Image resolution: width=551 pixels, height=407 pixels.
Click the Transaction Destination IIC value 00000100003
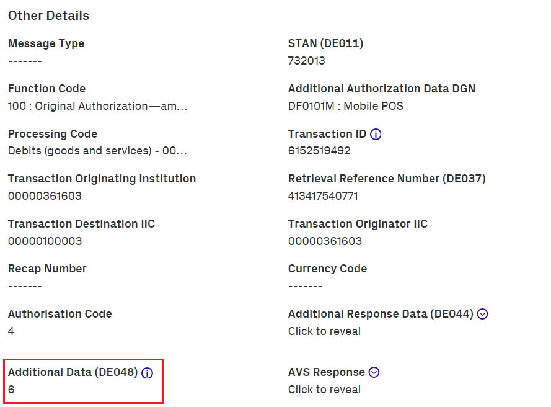pyautogui.click(x=45, y=241)
